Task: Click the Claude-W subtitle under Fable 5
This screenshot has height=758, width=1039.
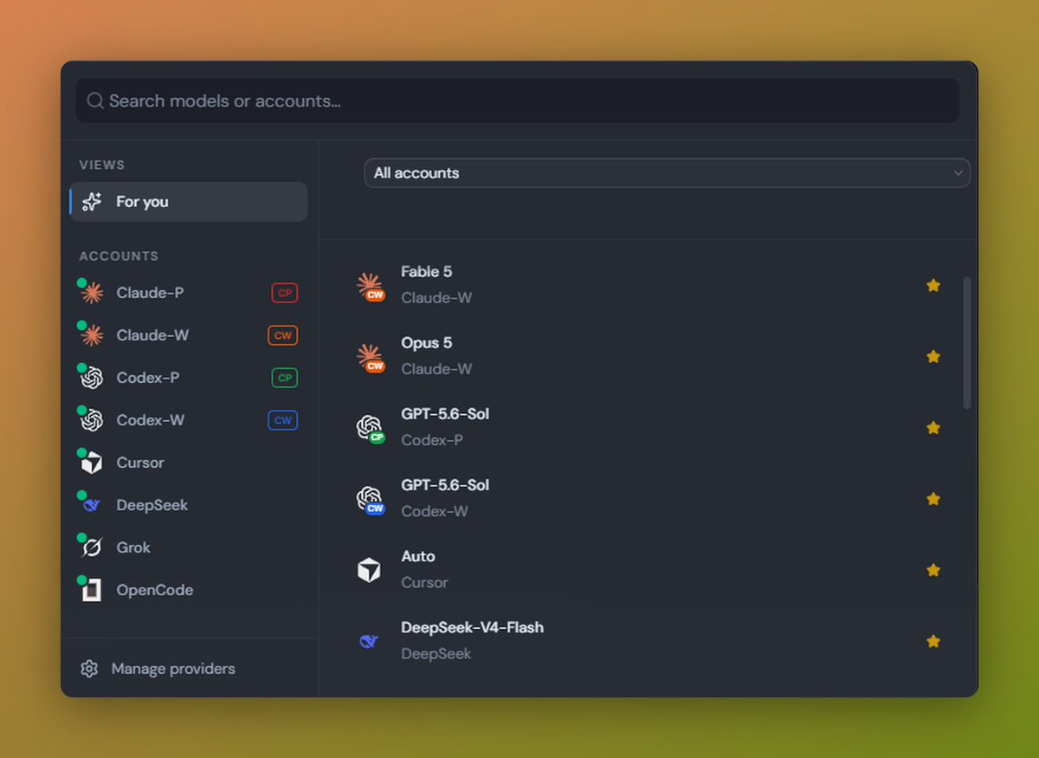Action: point(436,298)
